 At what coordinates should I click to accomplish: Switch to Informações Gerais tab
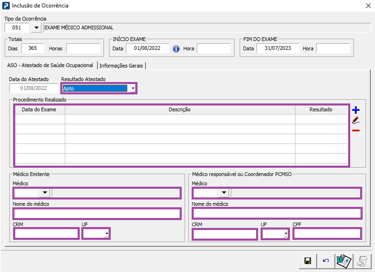(x=121, y=66)
